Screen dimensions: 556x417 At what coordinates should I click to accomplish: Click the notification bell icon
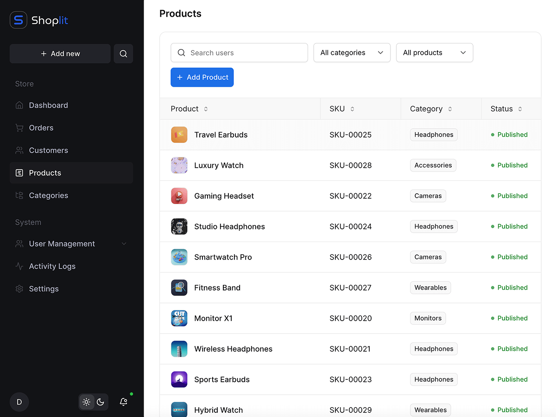(x=123, y=402)
